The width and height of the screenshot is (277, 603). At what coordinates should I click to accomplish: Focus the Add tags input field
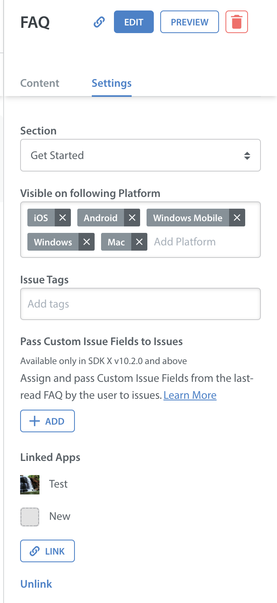(x=141, y=304)
